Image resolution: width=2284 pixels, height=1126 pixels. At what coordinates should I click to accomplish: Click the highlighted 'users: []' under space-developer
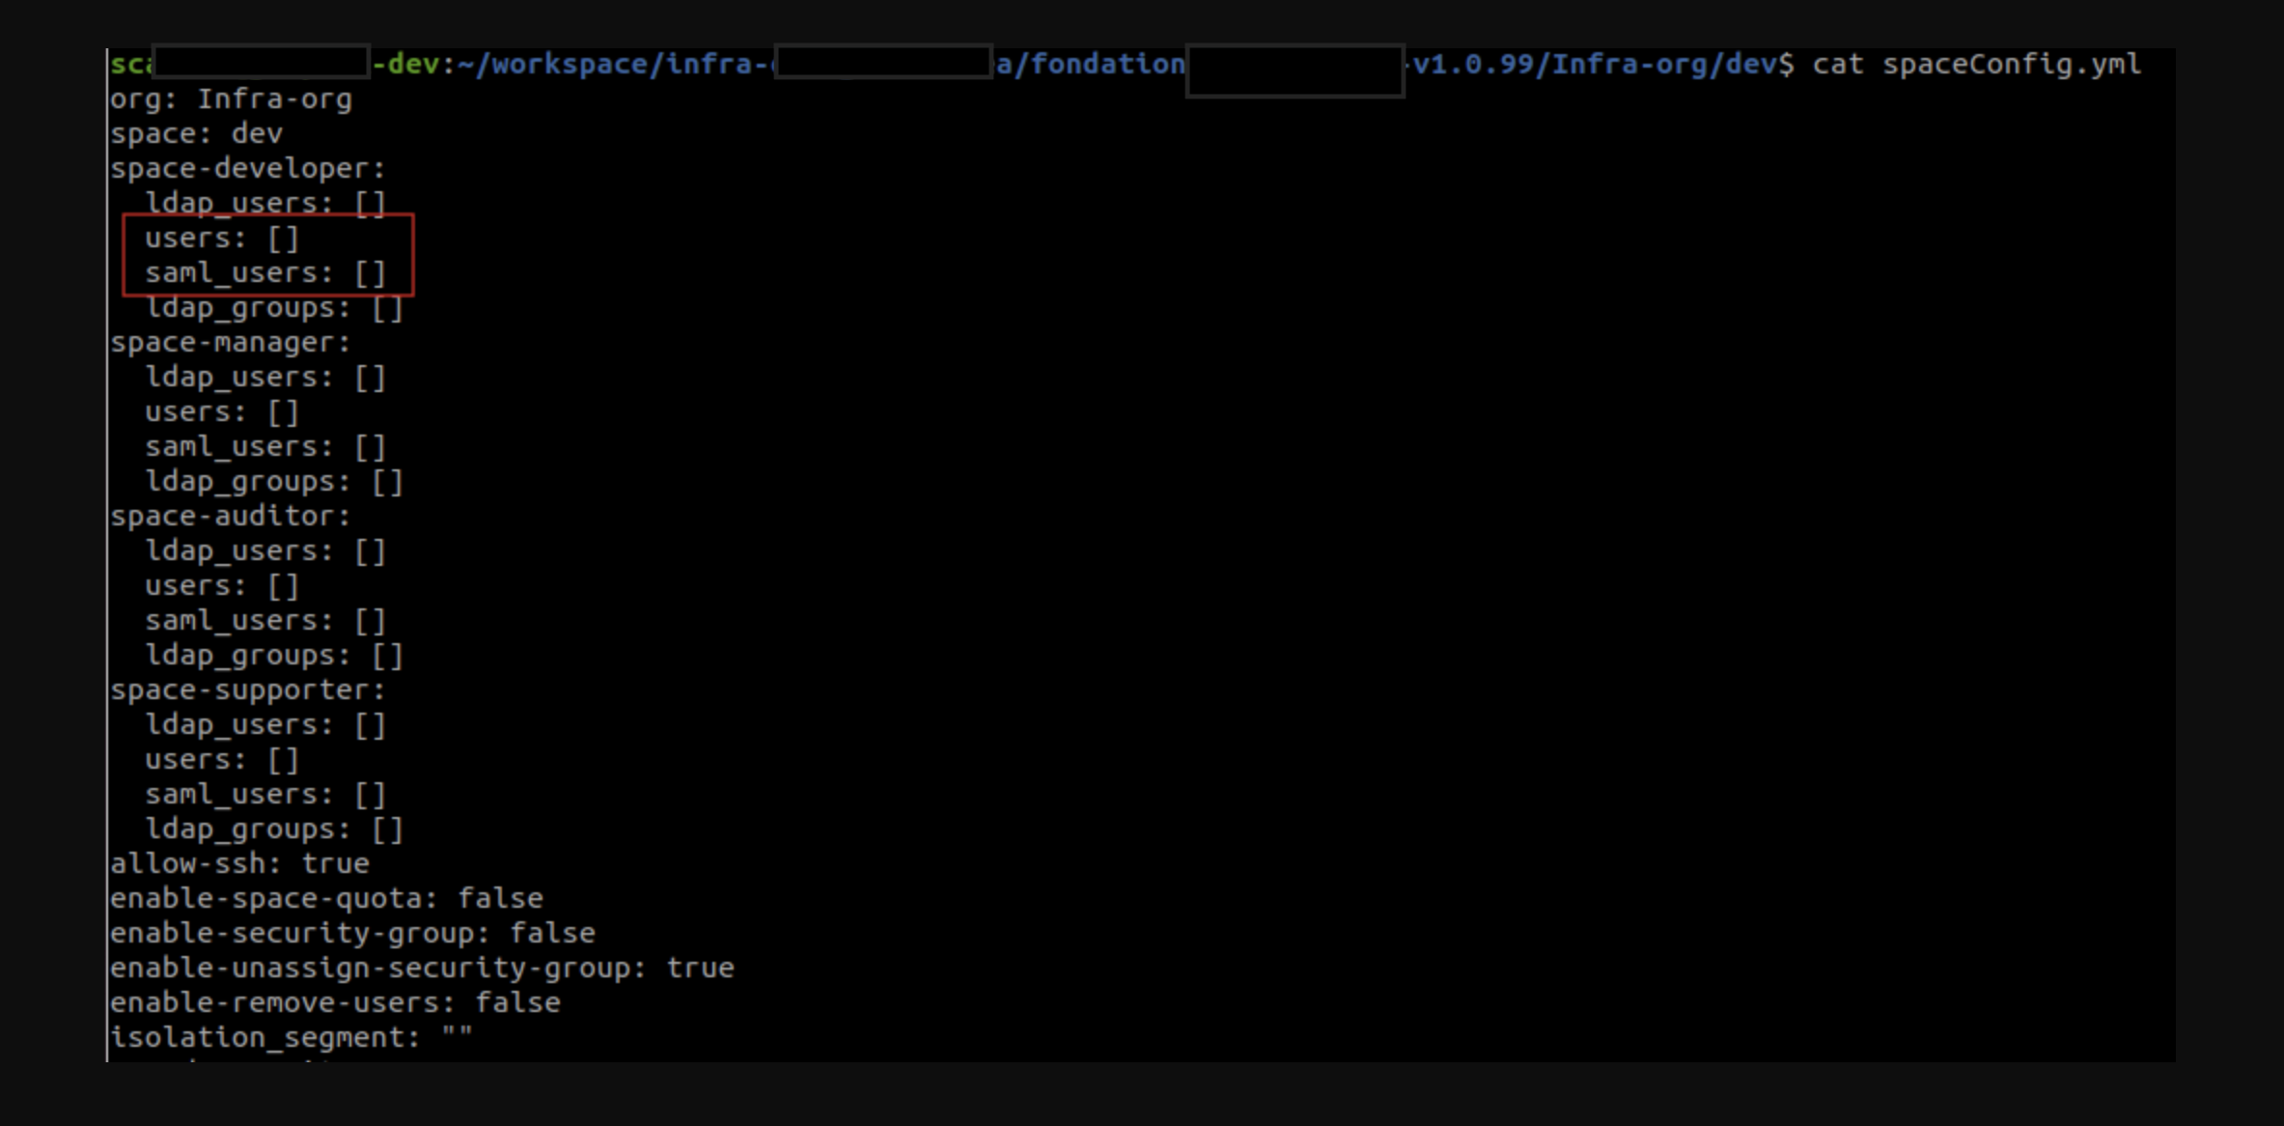[222, 239]
